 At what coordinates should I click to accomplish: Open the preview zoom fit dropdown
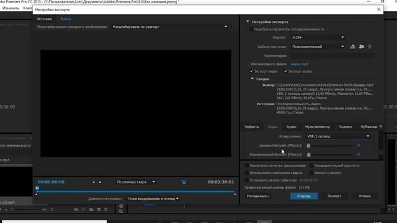pos(136,182)
